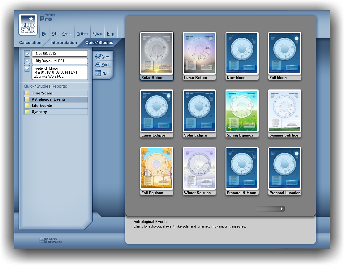Select Astrological Events report category

pyautogui.click(x=56, y=99)
